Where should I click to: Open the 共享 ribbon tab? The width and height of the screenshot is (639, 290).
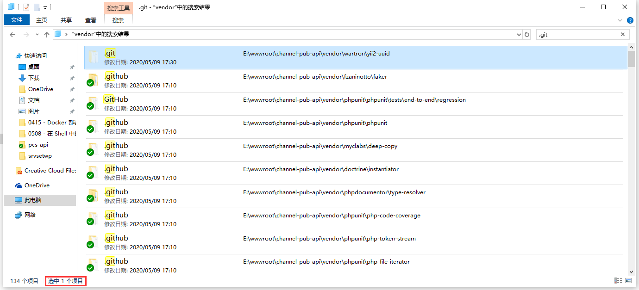click(x=66, y=20)
